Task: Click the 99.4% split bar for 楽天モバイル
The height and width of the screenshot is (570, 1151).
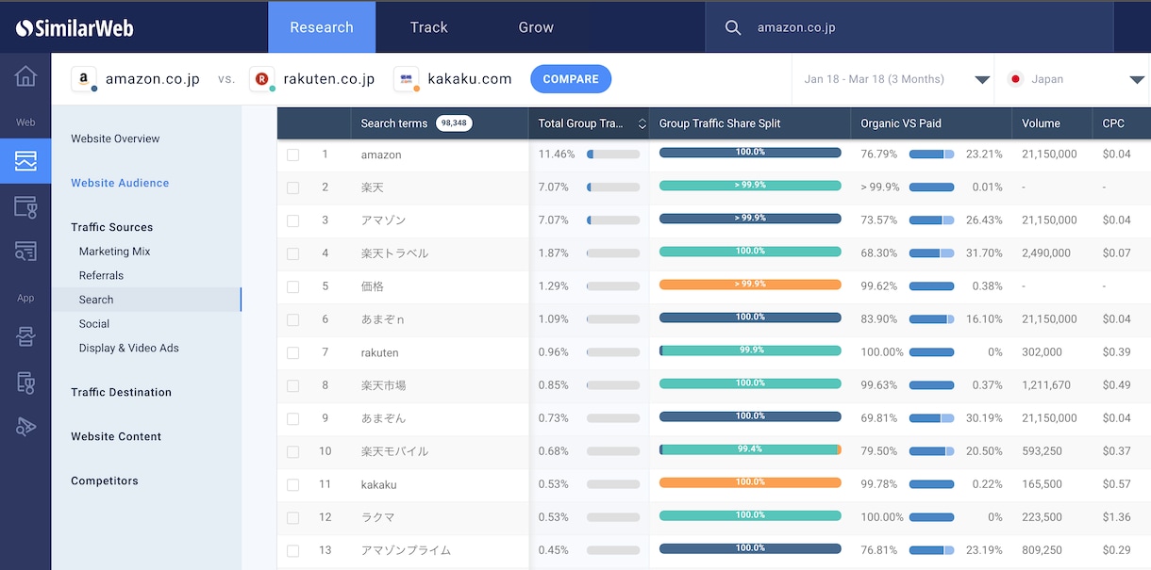Action: [750, 449]
